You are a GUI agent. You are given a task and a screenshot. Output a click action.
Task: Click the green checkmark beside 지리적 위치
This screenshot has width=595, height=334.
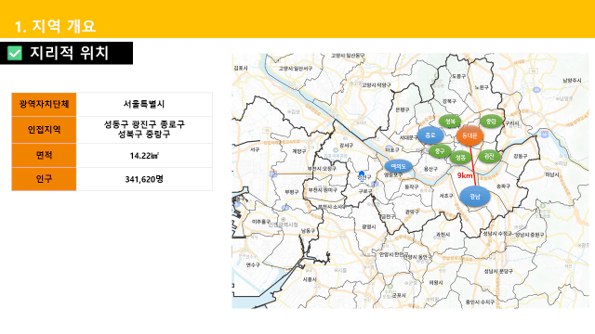pos(15,53)
